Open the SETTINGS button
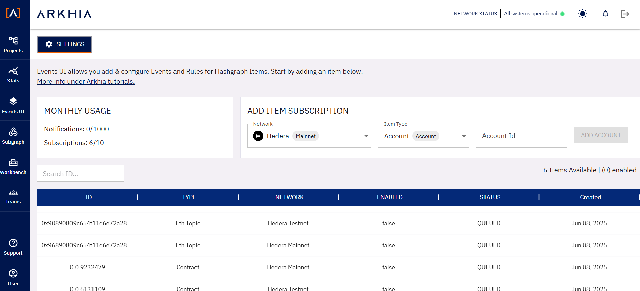The width and height of the screenshot is (640, 291). point(64,44)
